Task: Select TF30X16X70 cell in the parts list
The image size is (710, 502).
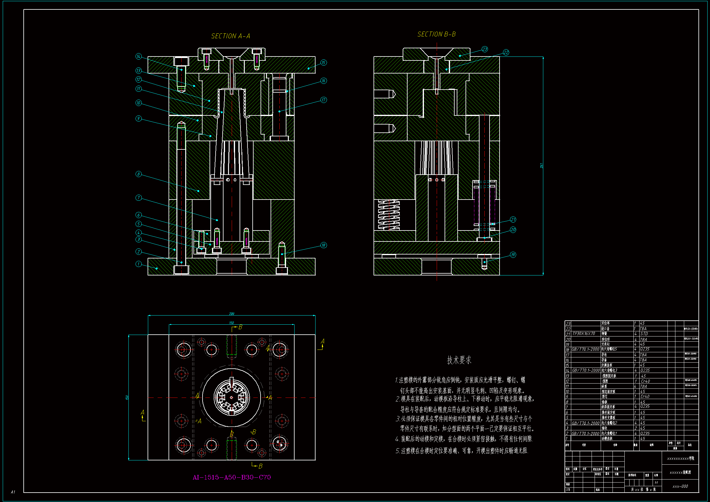Action: tap(584, 334)
